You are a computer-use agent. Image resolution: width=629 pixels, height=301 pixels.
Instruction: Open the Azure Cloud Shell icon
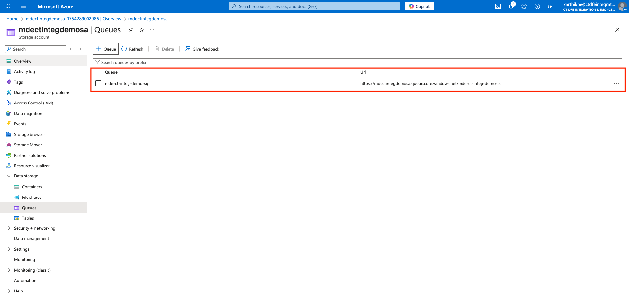point(498,6)
